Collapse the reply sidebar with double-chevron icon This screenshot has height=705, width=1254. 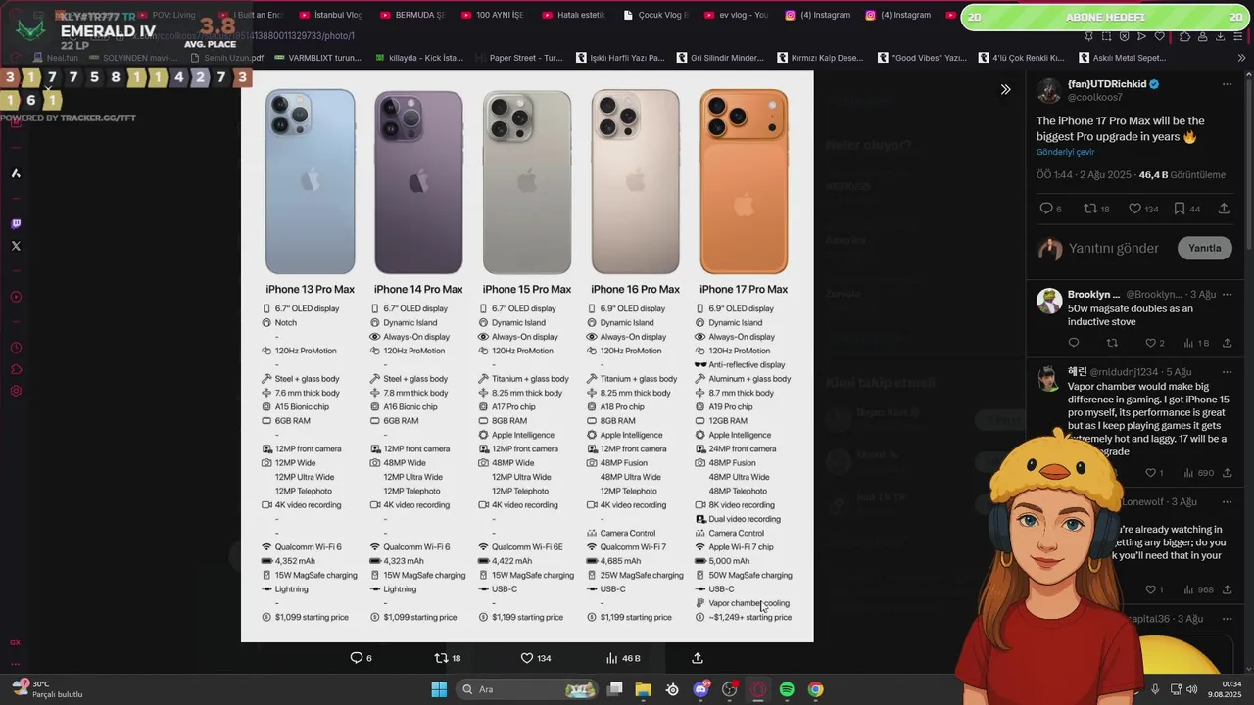(x=1005, y=89)
